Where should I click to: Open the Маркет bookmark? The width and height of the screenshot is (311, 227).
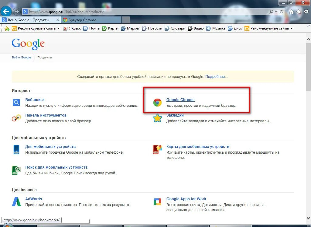(130, 28)
